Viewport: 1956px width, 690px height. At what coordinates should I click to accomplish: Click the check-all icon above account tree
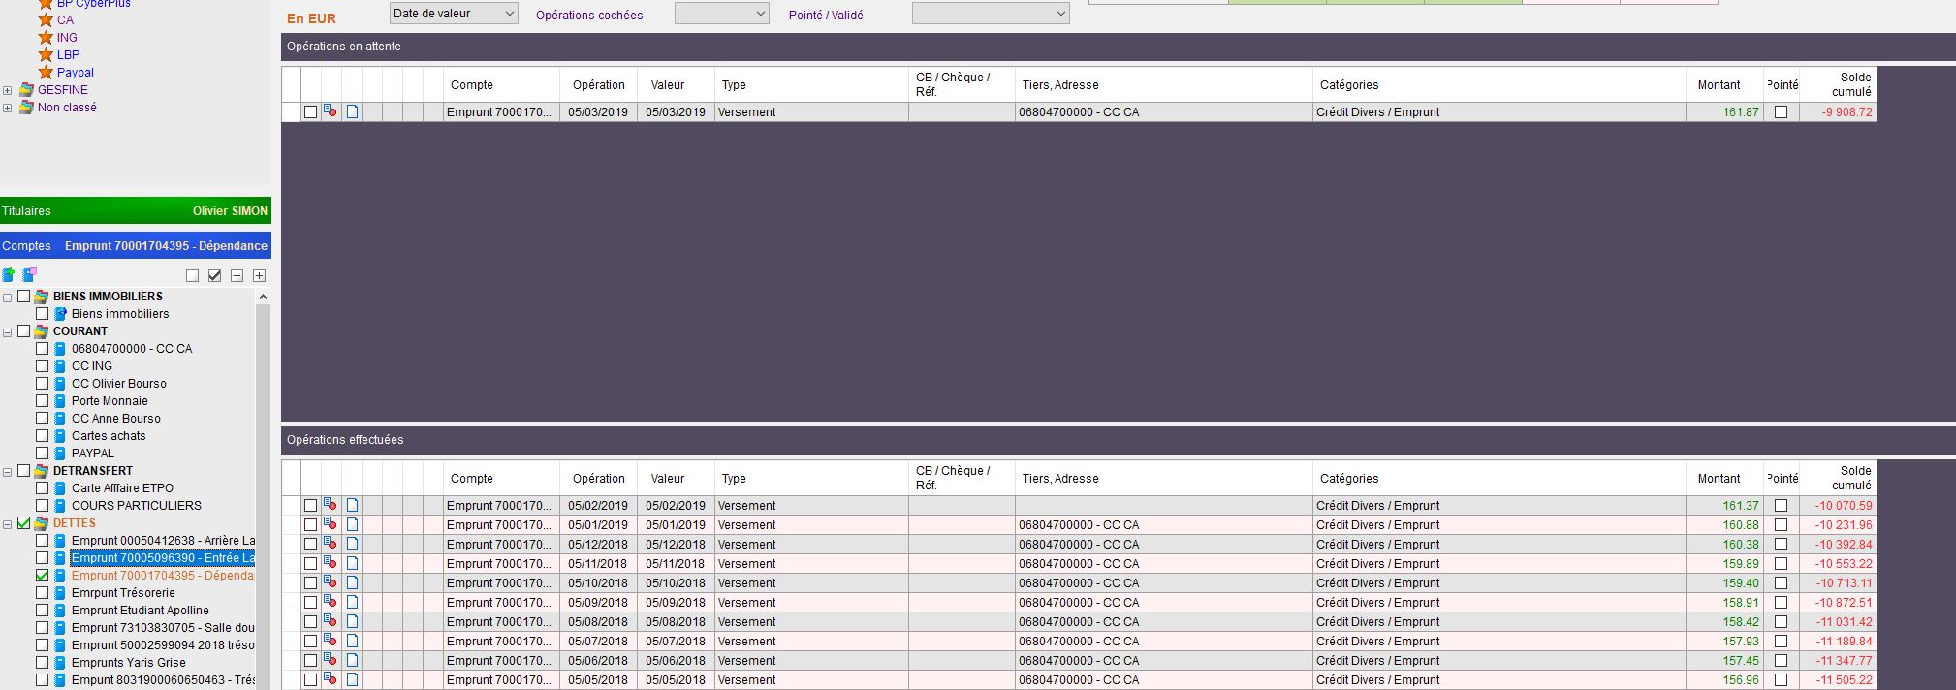click(214, 276)
